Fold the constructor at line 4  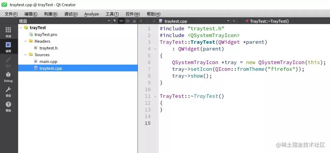point(156,49)
